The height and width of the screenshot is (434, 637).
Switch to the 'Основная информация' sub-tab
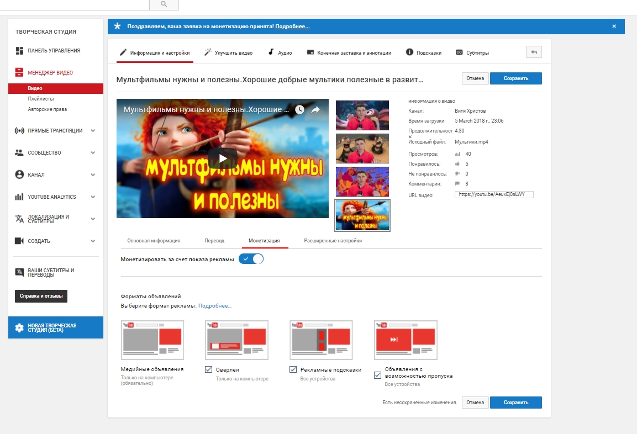click(x=154, y=241)
